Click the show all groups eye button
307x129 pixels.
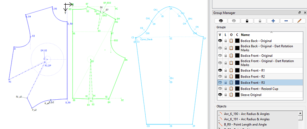[221, 21]
